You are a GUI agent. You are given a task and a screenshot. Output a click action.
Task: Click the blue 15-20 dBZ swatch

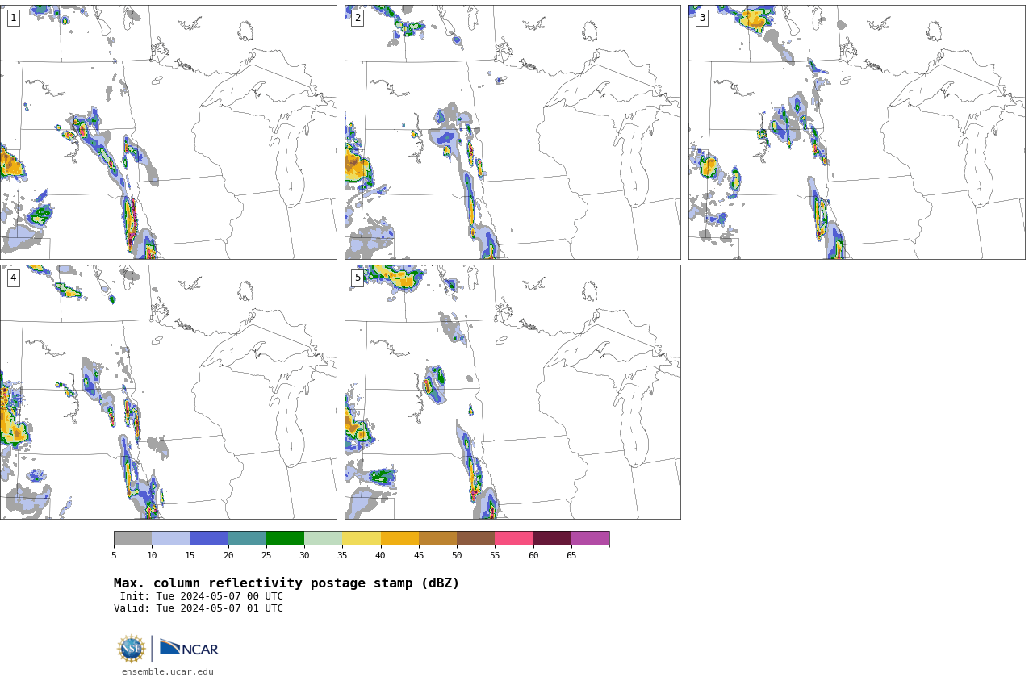(209, 538)
